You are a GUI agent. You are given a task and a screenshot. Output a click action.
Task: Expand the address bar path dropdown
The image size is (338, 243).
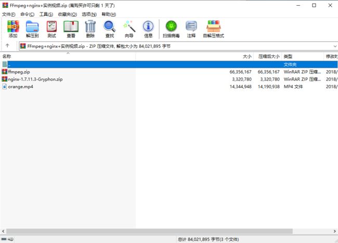335,46
